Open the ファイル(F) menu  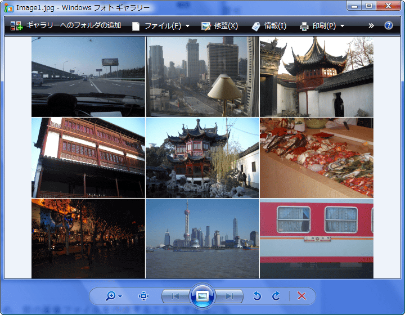click(x=161, y=26)
